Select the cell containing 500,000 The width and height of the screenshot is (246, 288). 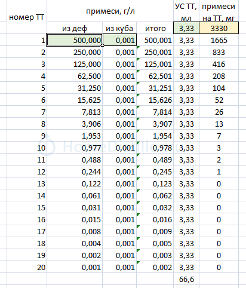click(x=75, y=40)
